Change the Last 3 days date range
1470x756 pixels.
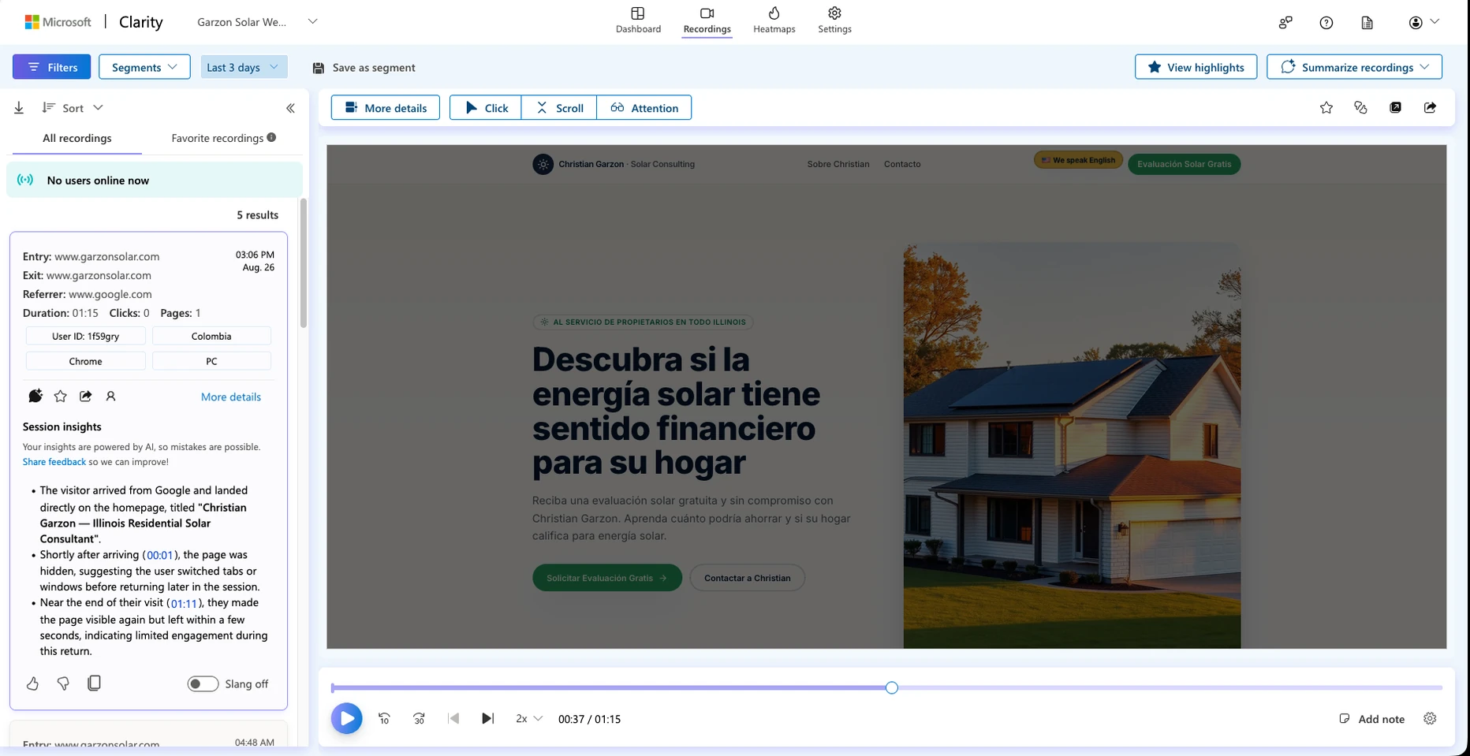[244, 67]
